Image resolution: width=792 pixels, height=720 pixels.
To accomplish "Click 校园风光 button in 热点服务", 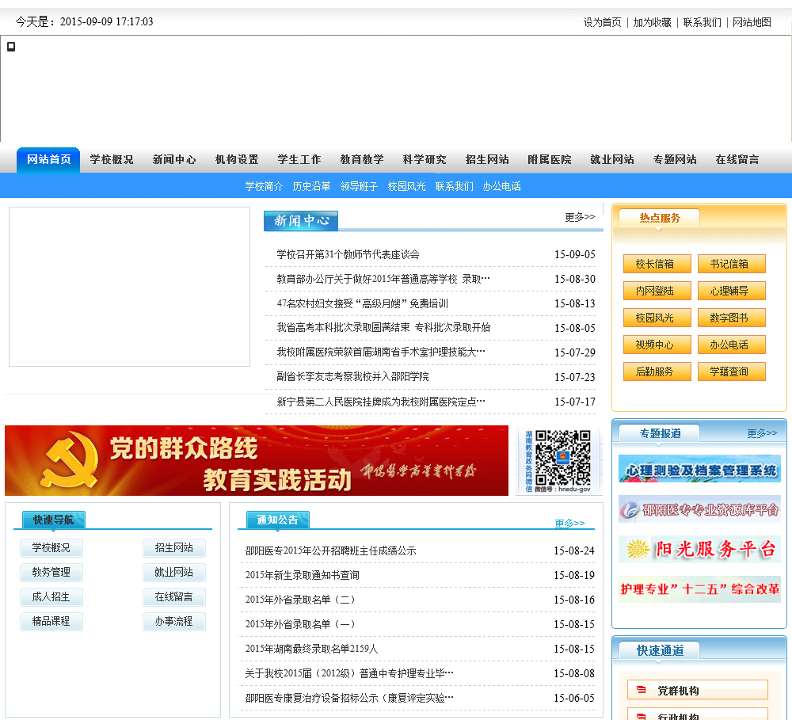I will click(x=657, y=318).
